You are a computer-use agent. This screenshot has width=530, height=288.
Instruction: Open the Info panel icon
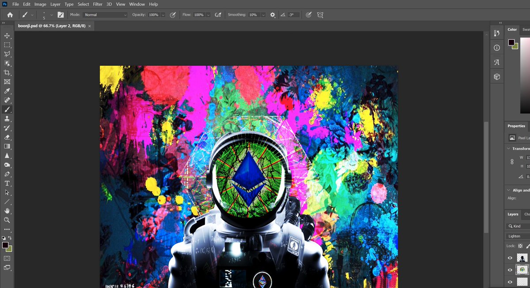(497, 48)
